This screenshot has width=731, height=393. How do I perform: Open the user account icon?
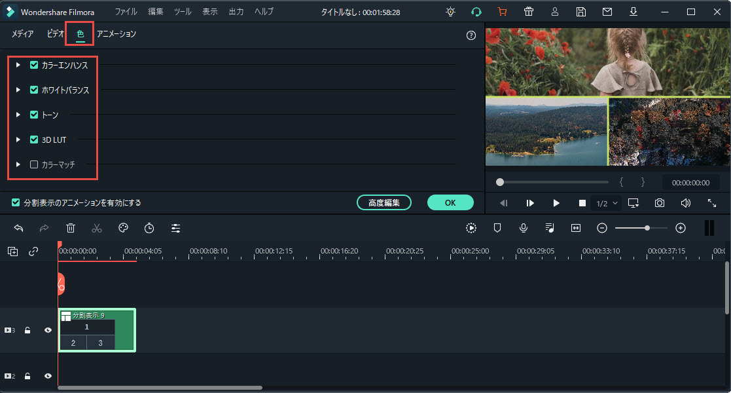pos(555,12)
